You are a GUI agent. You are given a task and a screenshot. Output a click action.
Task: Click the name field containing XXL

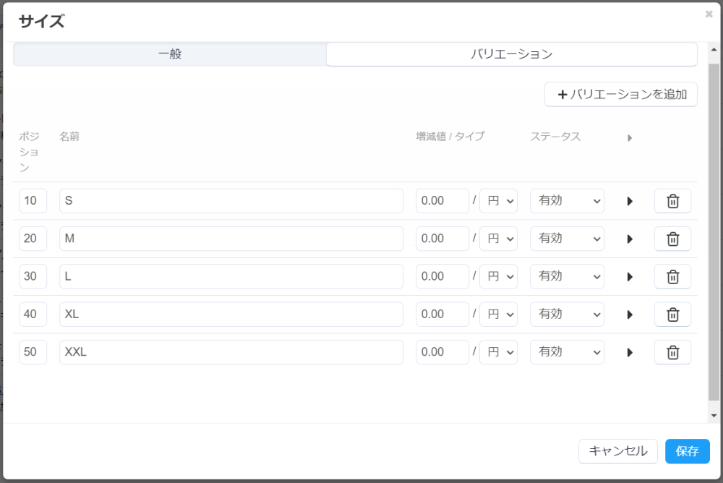coord(231,352)
